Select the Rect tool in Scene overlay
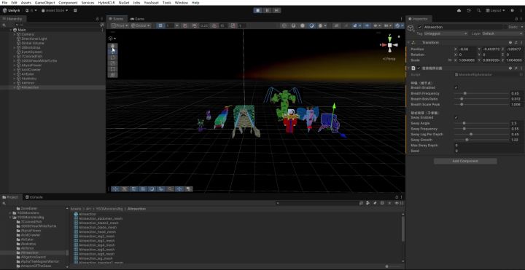 click(113, 69)
